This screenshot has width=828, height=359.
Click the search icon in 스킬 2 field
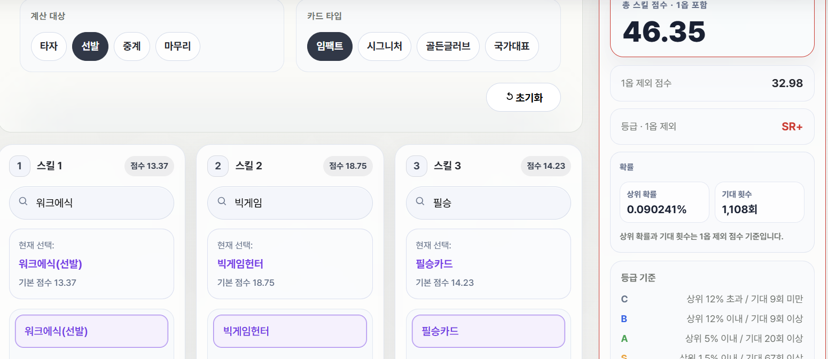click(222, 202)
